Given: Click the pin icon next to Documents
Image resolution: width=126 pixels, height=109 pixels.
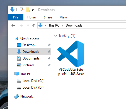Looking at the screenshot, I should pos(49,58).
